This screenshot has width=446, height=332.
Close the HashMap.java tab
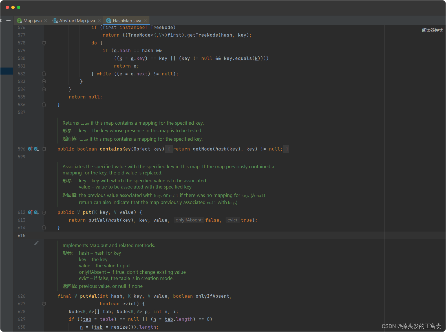click(145, 21)
